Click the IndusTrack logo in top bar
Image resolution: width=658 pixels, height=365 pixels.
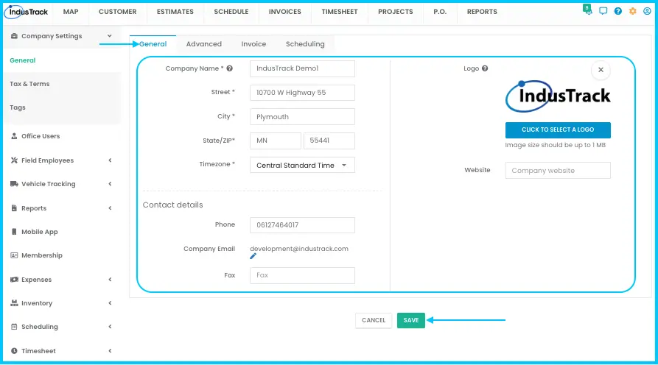tap(26, 12)
